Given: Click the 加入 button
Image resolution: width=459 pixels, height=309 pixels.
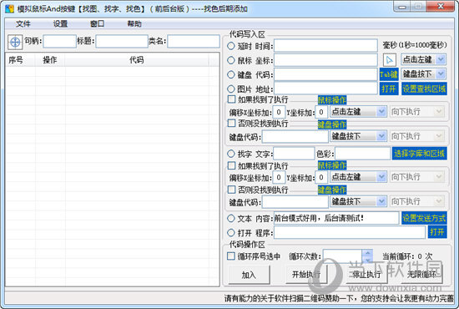Looking at the screenshot, I should (249, 275).
